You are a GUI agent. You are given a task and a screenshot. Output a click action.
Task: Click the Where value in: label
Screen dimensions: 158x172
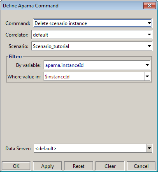click(24, 77)
